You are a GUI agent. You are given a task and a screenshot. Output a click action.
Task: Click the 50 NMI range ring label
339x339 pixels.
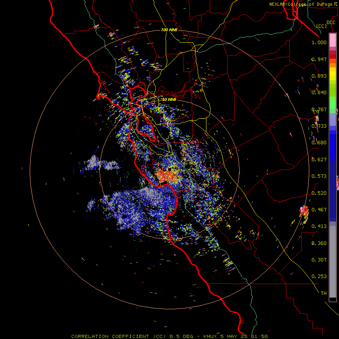coord(169,99)
